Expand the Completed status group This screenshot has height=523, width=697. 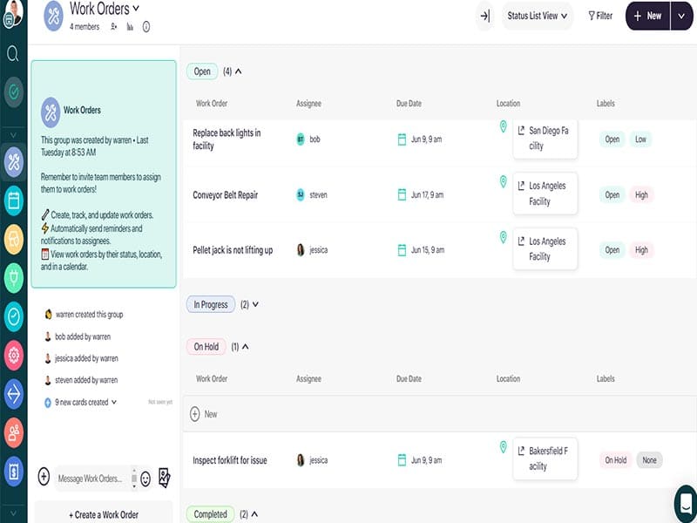(255, 514)
